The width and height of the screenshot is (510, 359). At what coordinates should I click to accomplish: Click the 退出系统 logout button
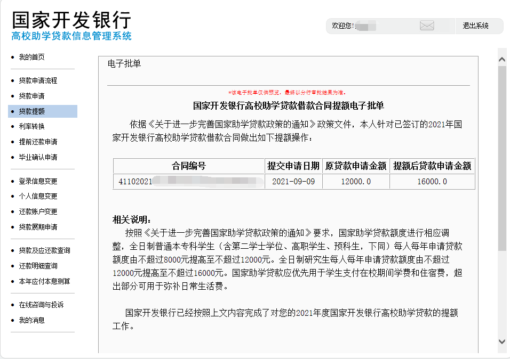(x=475, y=26)
